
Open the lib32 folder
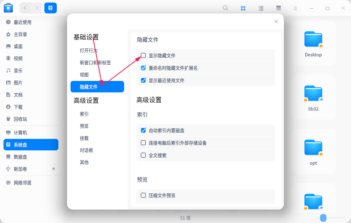point(313,97)
